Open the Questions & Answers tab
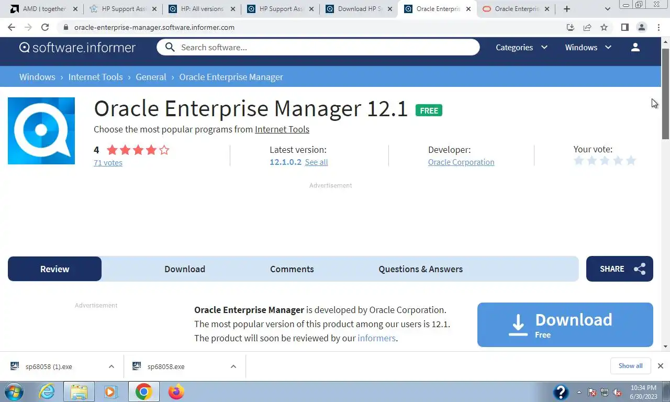This screenshot has width=670, height=402. click(421, 269)
